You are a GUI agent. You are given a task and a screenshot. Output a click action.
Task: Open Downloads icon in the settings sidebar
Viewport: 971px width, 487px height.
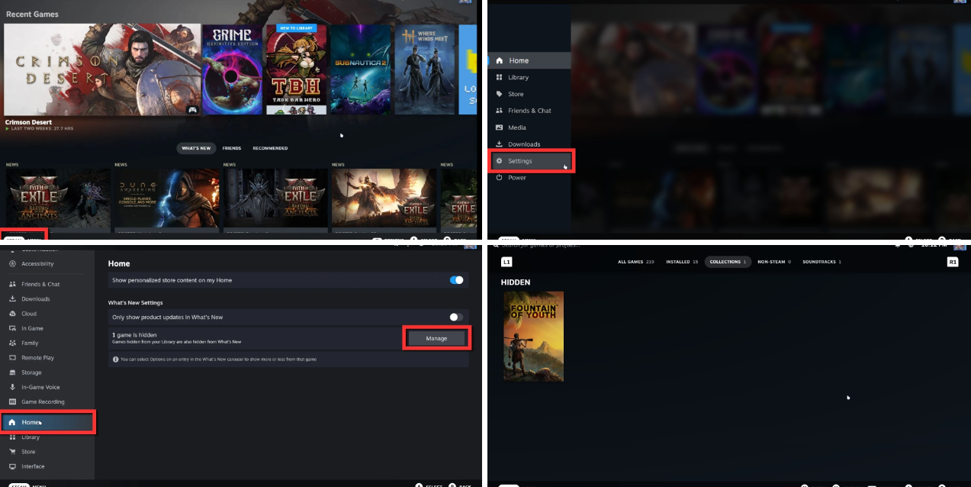click(x=12, y=299)
